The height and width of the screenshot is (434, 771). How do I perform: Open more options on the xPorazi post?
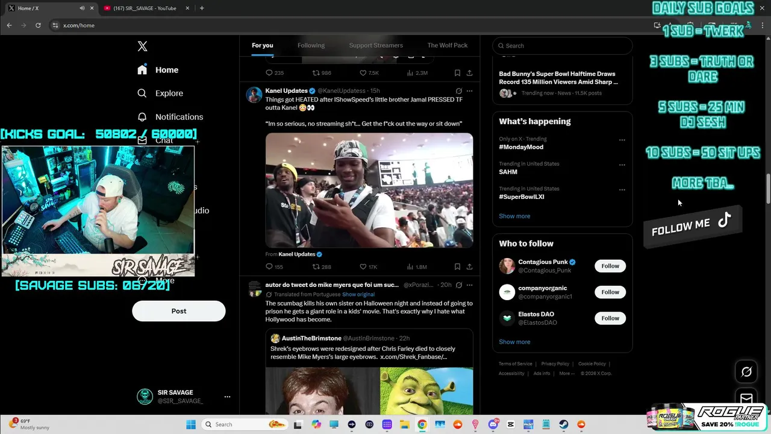coord(470,285)
